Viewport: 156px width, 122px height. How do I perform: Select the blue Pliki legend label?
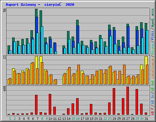[153, 35]
